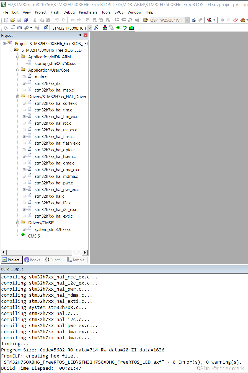Navigate backwards with the left arrow
This screenshot has width=248, height=373.
(73, 20)
